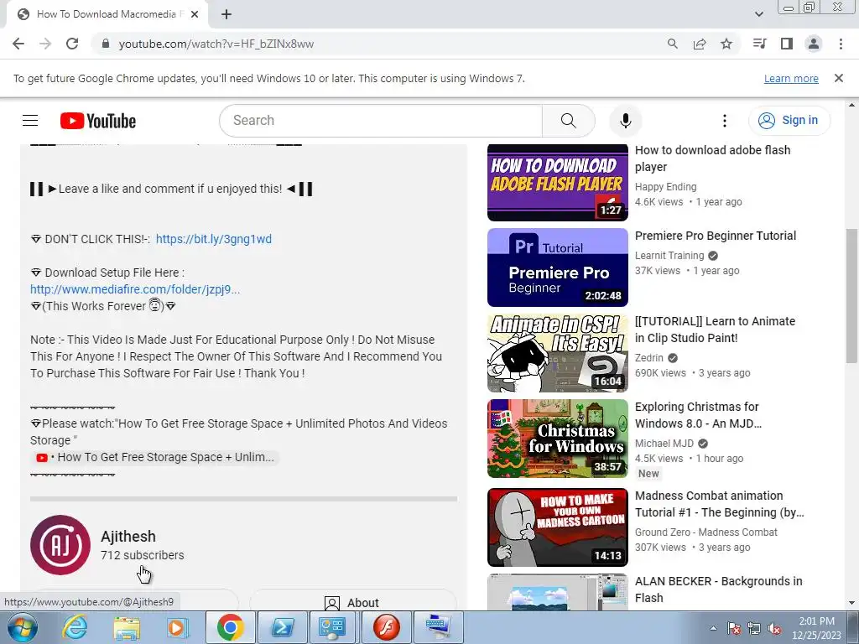The height and width of the screenshot is (644, 859).
Task: Click the address bar magnifier search icon
Action: [672, 44]
